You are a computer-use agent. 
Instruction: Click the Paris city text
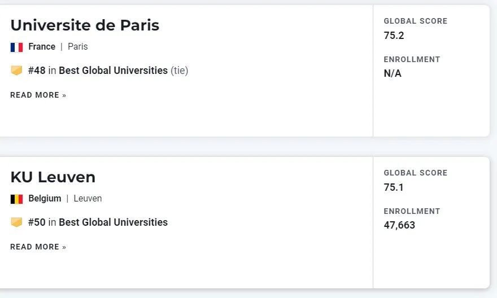tap(78, 47)
